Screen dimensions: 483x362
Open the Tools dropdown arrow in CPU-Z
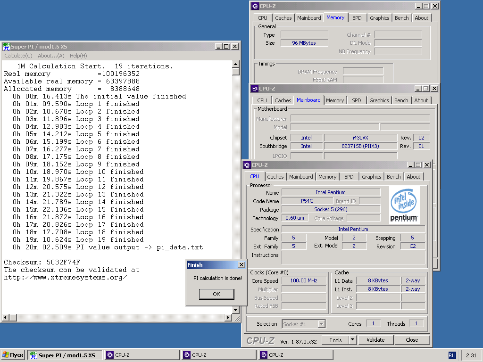pos(352,340)
